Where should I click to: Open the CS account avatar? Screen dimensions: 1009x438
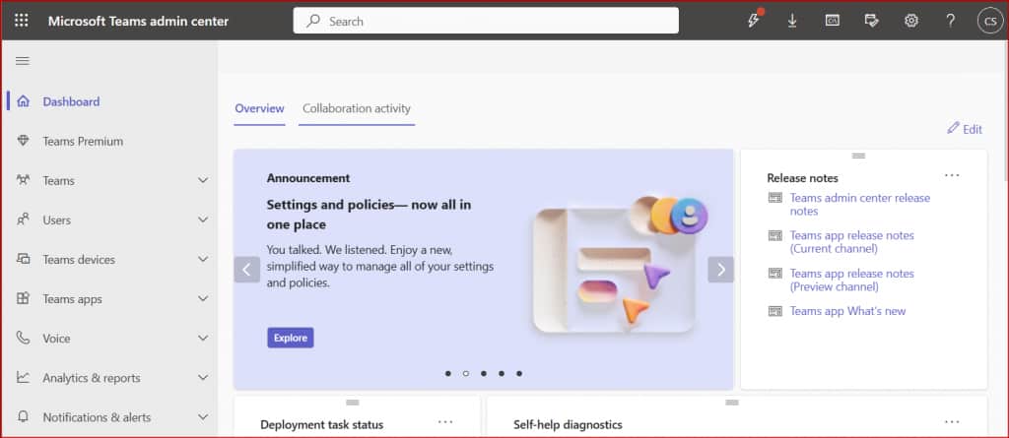989,21
